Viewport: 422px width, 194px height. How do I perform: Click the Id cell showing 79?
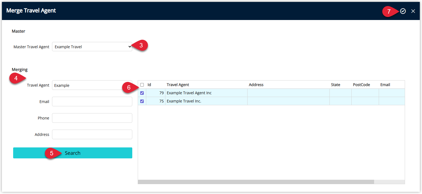[156, 93]
